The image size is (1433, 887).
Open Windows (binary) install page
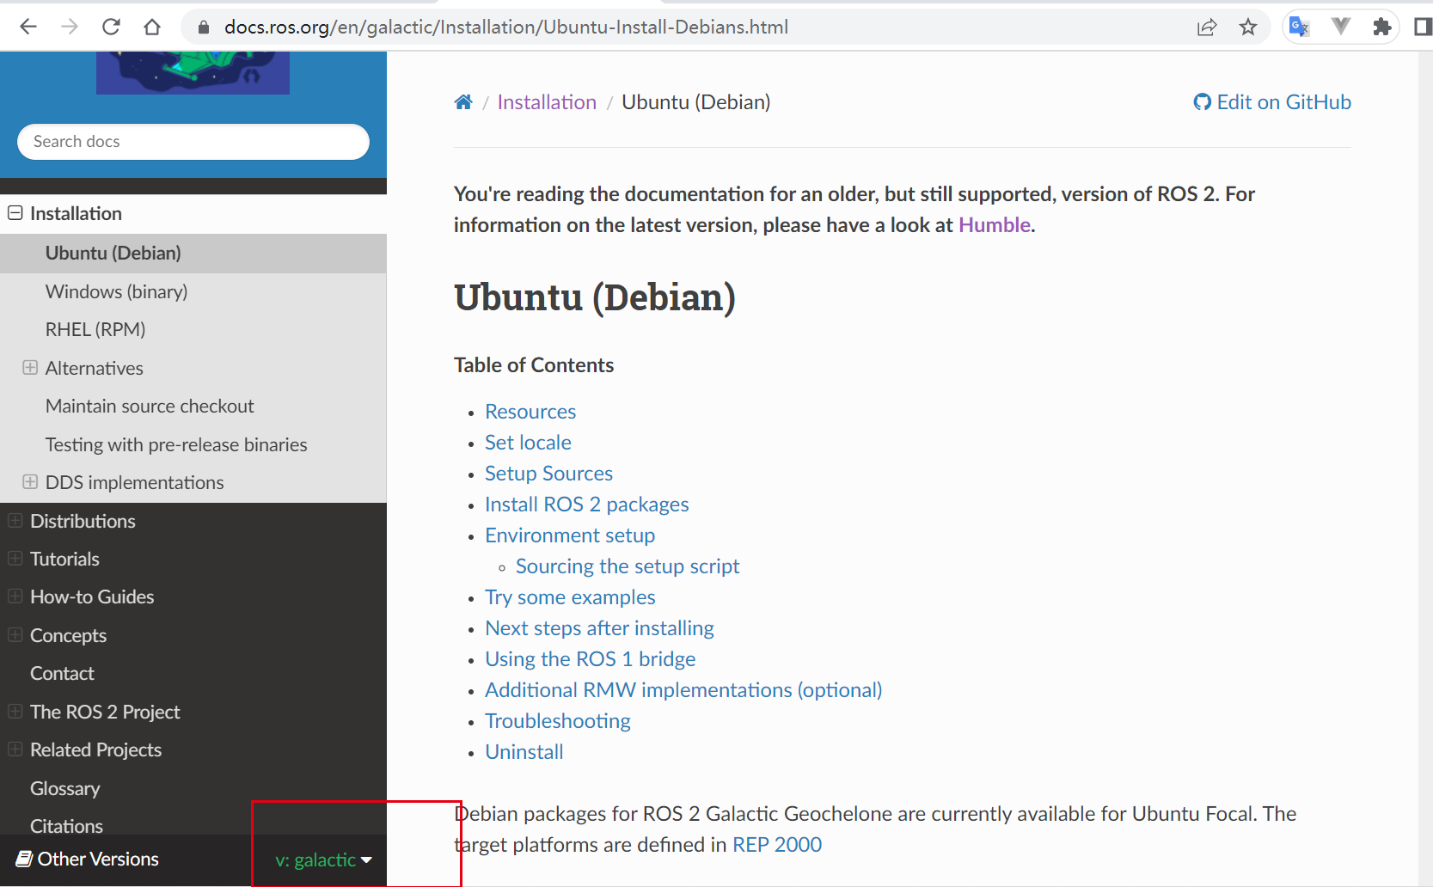tap(193, 291)
